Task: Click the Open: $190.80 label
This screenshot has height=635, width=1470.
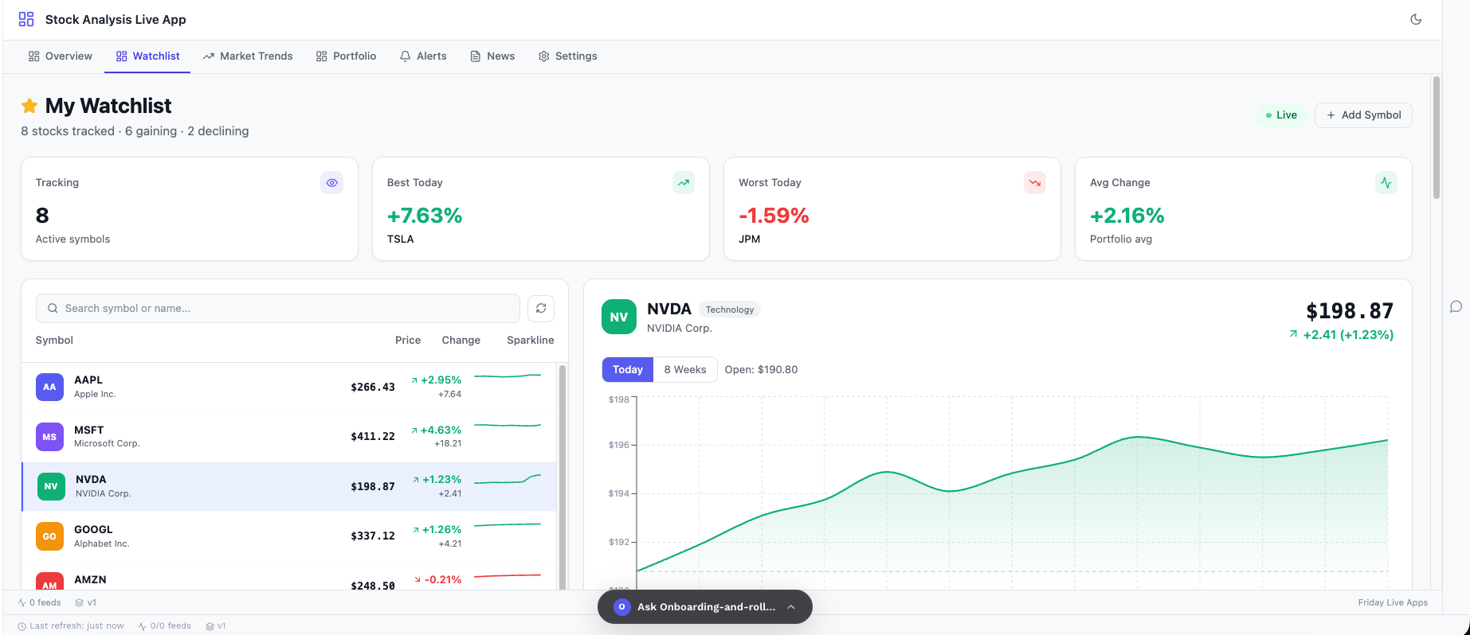Action: point(761,369)
